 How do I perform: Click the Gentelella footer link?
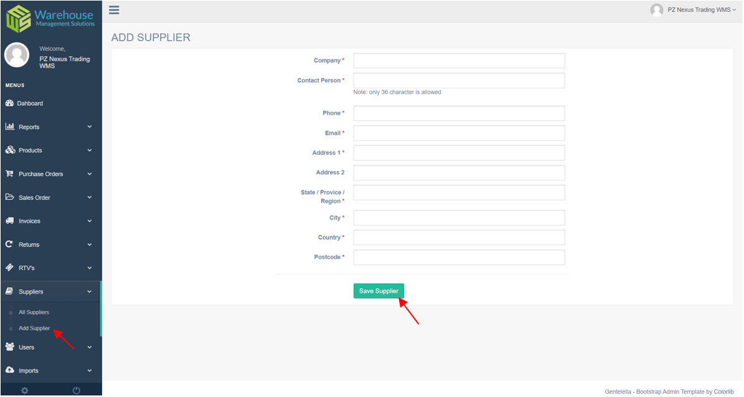618,391
